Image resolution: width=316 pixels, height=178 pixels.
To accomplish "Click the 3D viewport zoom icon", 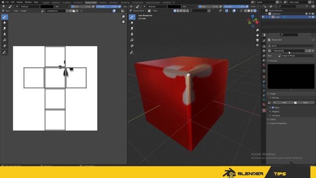I will [x=257, y=30].
